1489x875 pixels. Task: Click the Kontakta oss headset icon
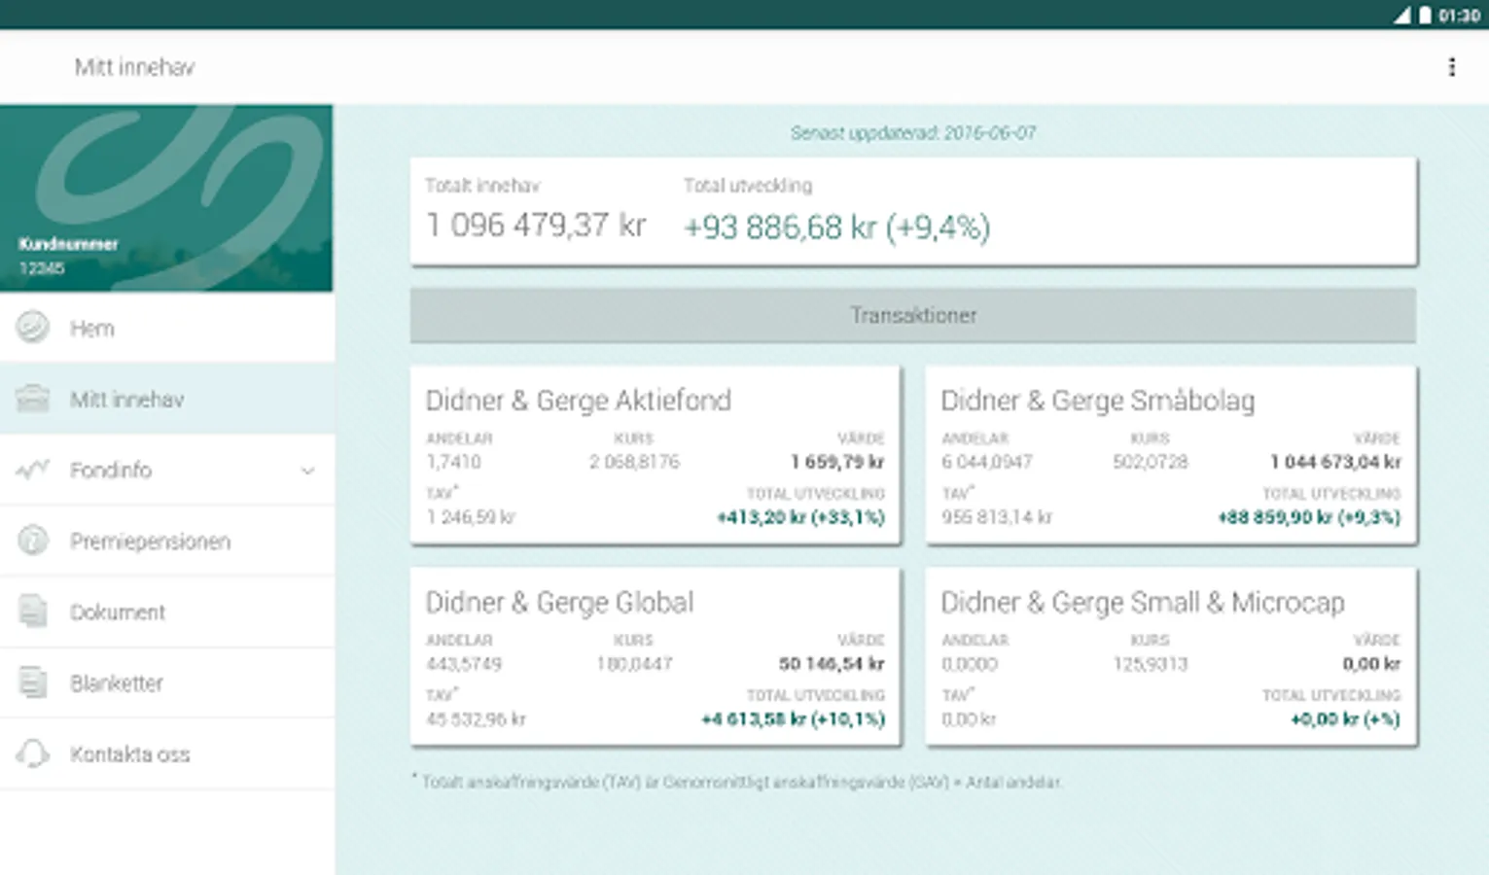point(32,753)
